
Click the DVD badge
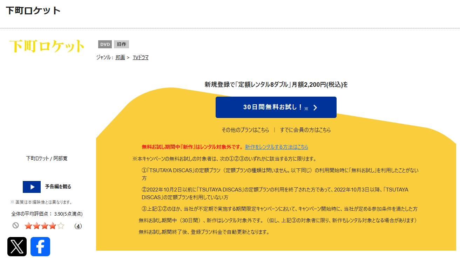[105, 44]
